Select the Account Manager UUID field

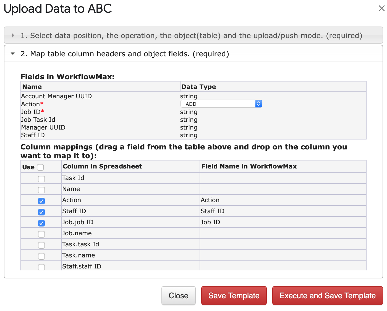point(56,96)
